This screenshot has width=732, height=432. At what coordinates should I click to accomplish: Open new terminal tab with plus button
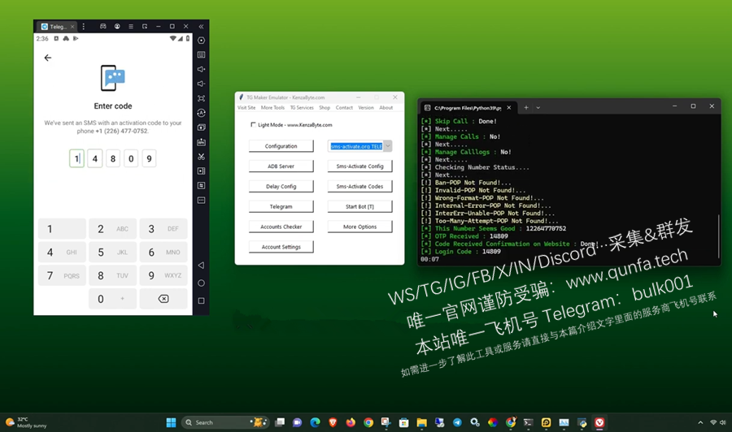526,108
